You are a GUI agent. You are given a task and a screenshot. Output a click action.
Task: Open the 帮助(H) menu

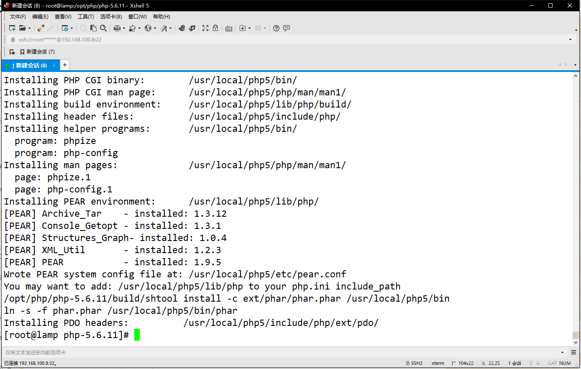tap(161, 17)
